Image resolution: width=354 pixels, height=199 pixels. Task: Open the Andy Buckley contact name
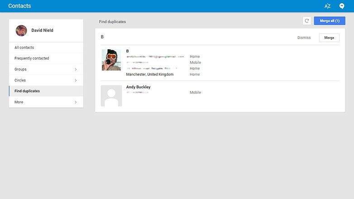click(138, 87)
